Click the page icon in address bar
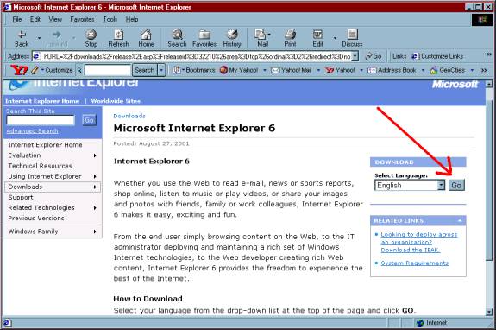 pos(37,56)
